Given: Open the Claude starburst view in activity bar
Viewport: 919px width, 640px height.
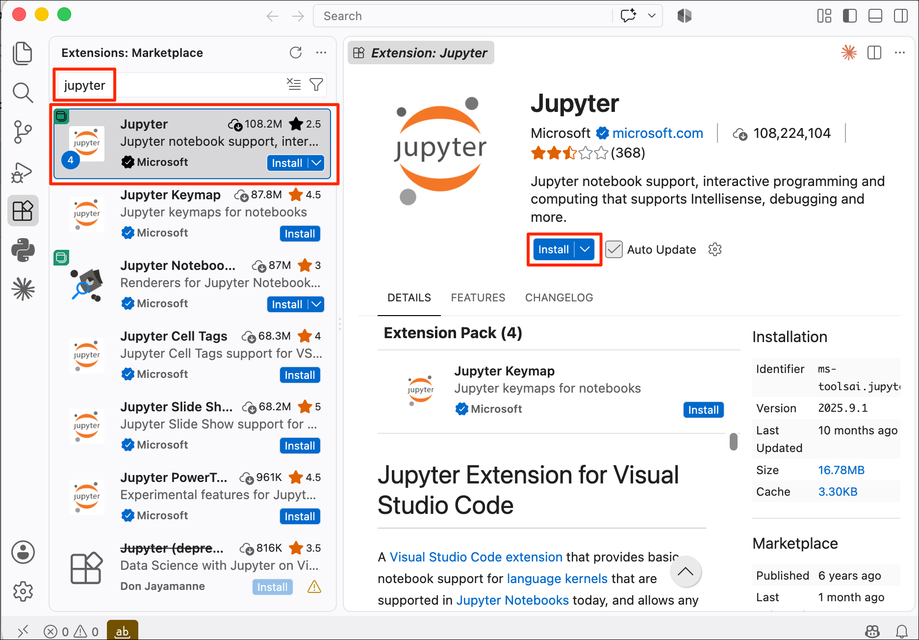Looking at the screenshot, I should coord(23,289).
